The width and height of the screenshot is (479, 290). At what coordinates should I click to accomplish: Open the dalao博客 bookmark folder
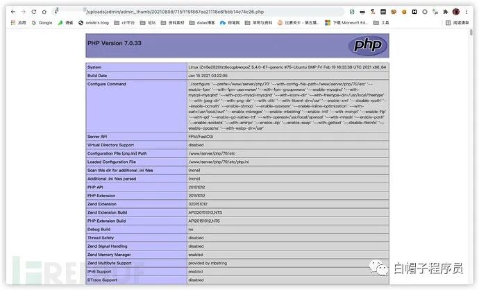point(202,23)
